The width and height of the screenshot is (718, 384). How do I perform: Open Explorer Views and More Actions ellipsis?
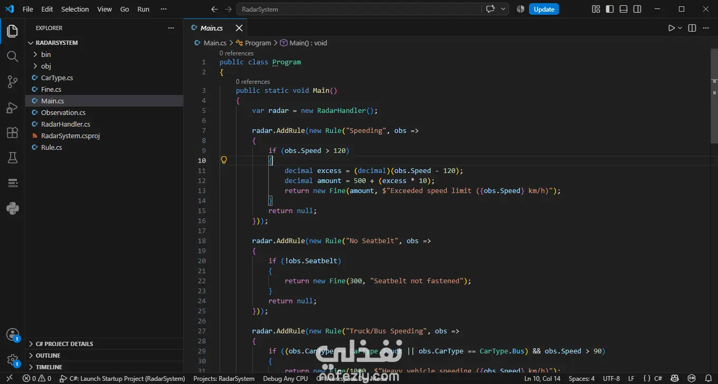pos(171,28)
